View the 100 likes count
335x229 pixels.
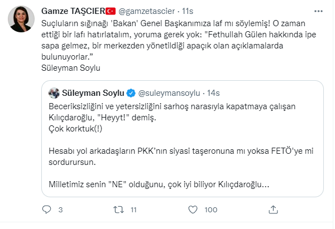click(x=210, y=210)
